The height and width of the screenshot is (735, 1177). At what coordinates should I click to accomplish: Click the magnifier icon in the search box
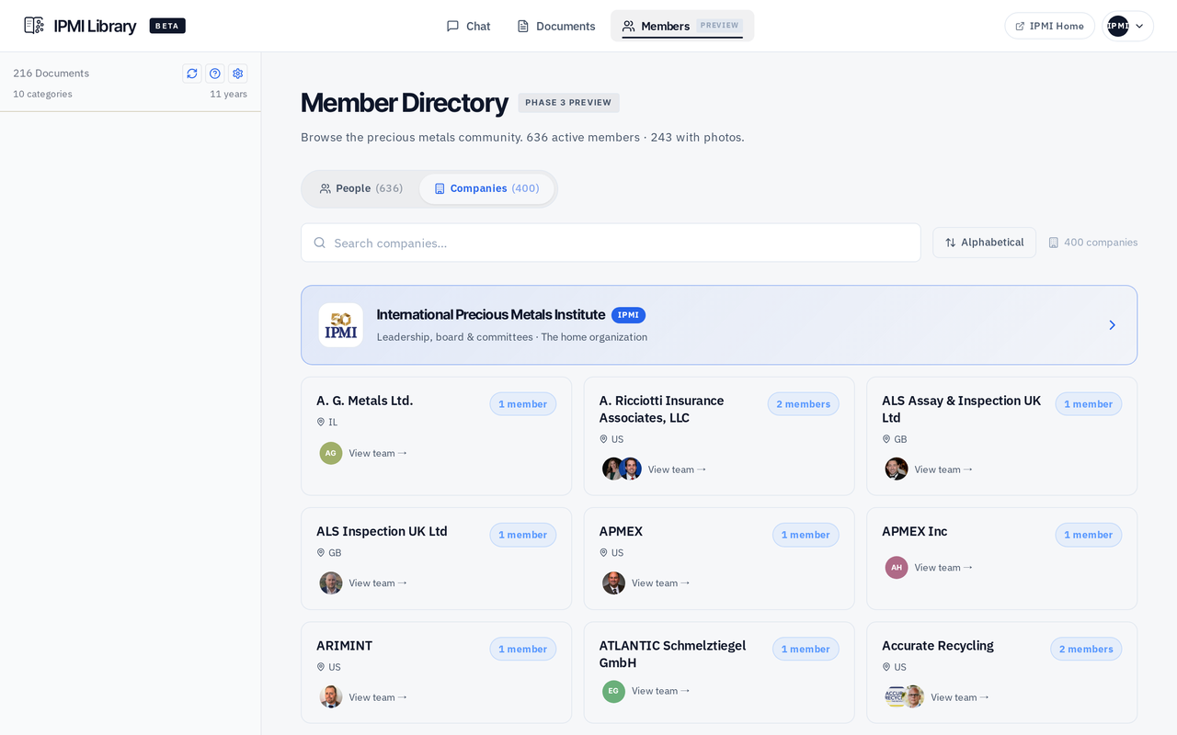[x=319, y=243]
